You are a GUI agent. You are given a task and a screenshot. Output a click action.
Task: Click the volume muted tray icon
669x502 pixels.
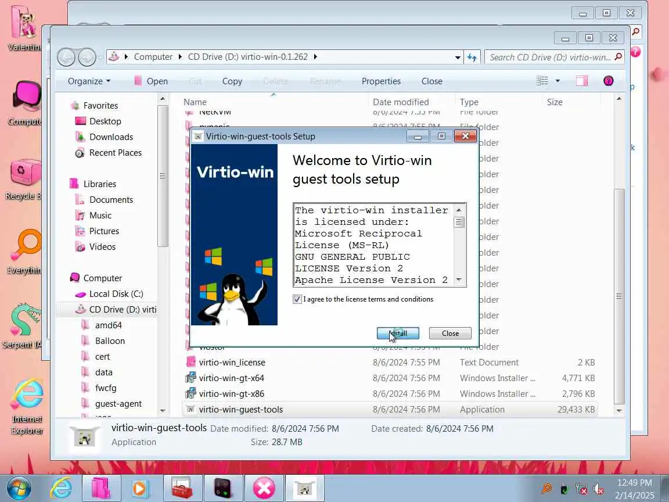(x=599, y=489)
